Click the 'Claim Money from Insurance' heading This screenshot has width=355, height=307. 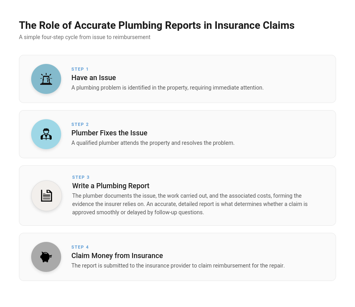coord(117,256)
